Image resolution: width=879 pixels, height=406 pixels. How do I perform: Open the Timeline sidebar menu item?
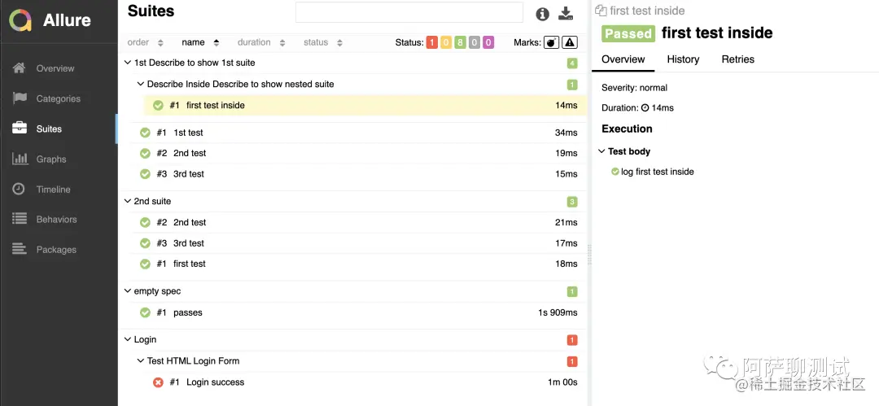click(x=59, y=190)
